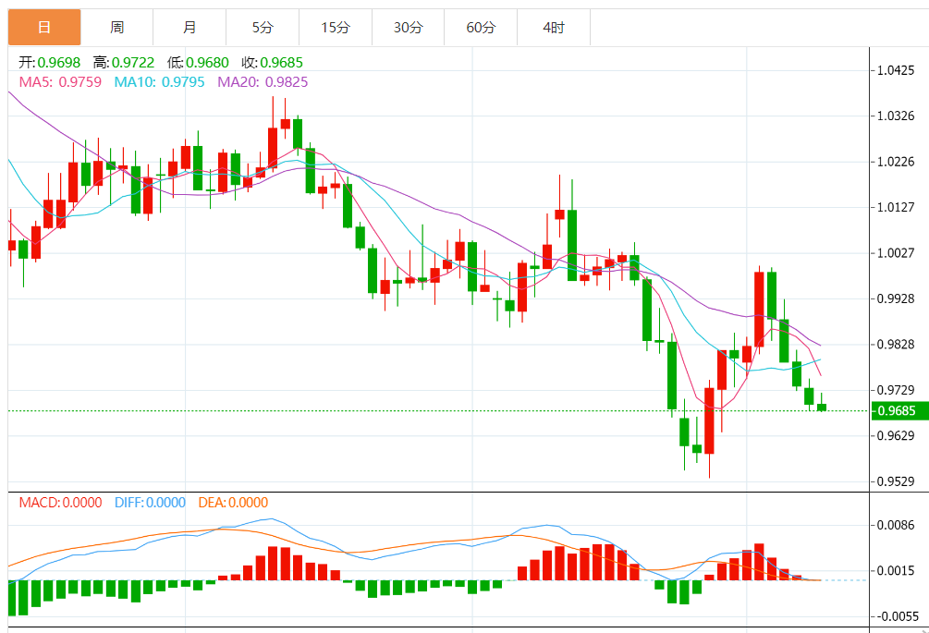The width and height of the screenshot is (929, 633).
Task: Click the MA5: 0.9759 label
Action: click(x=60, y=81)
